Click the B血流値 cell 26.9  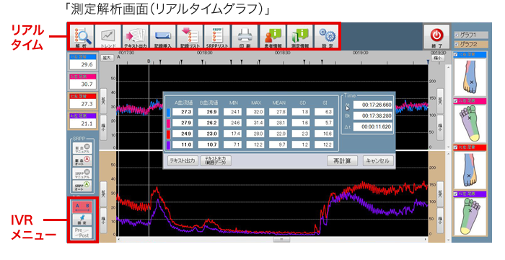tap(208, 112)
